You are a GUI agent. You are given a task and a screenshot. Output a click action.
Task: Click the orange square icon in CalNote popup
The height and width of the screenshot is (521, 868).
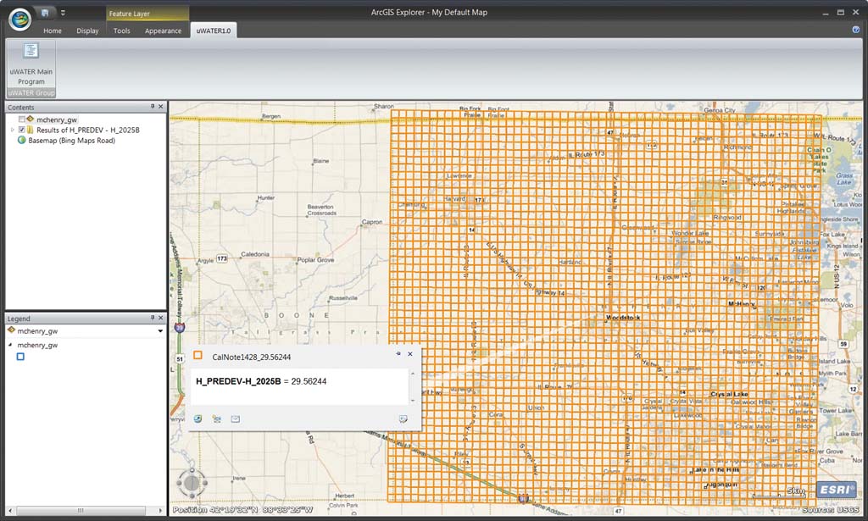click(198, 356)
